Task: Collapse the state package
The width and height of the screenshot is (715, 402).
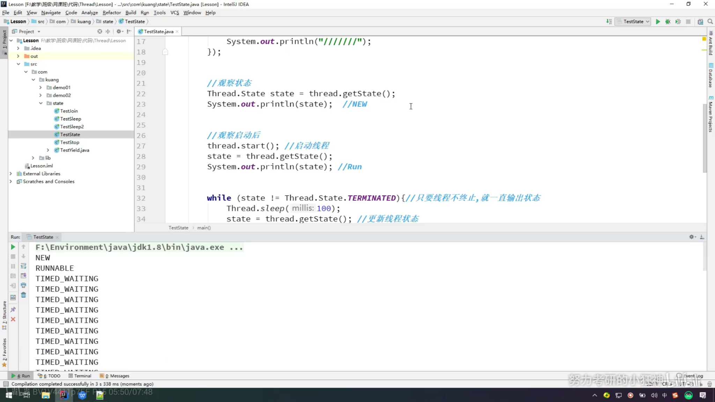Action: click(x=40, y=103)
